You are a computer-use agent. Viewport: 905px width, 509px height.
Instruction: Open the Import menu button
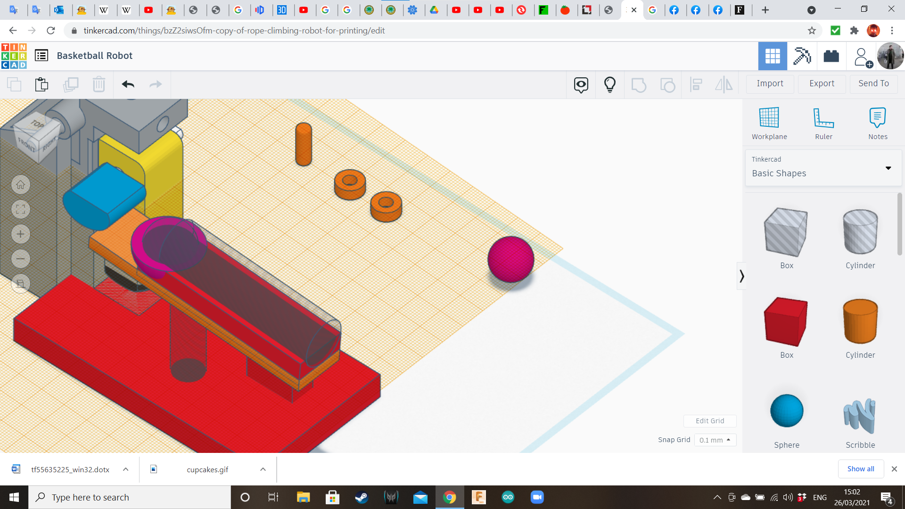point(769,83)
